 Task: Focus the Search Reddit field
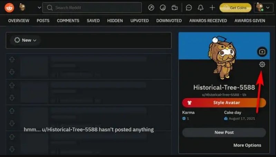point(92,8)
